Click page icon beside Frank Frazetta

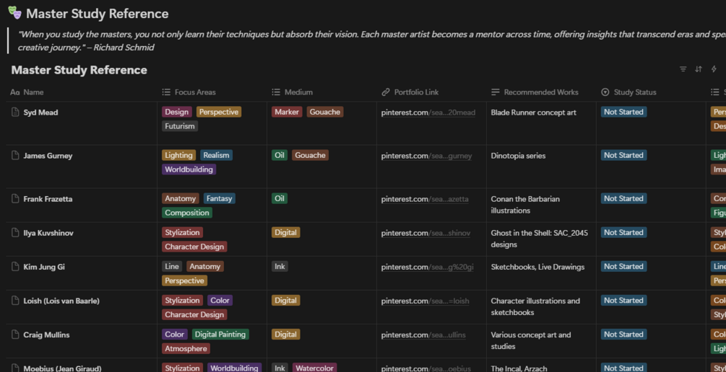[x=15, y=199]
